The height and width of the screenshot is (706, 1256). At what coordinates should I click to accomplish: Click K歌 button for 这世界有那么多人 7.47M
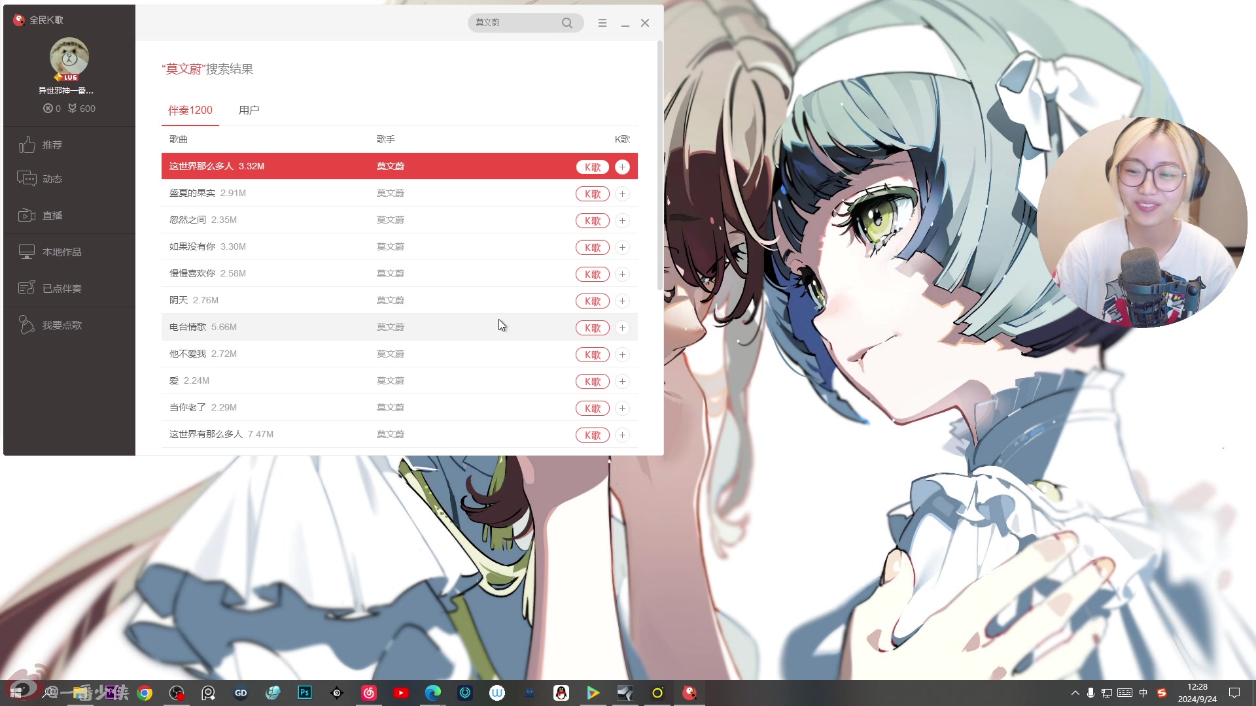[x=593, y=435]
